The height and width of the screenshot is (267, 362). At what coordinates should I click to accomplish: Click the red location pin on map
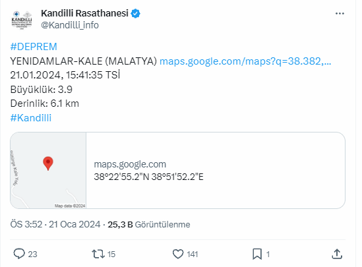tap(48, 163)
